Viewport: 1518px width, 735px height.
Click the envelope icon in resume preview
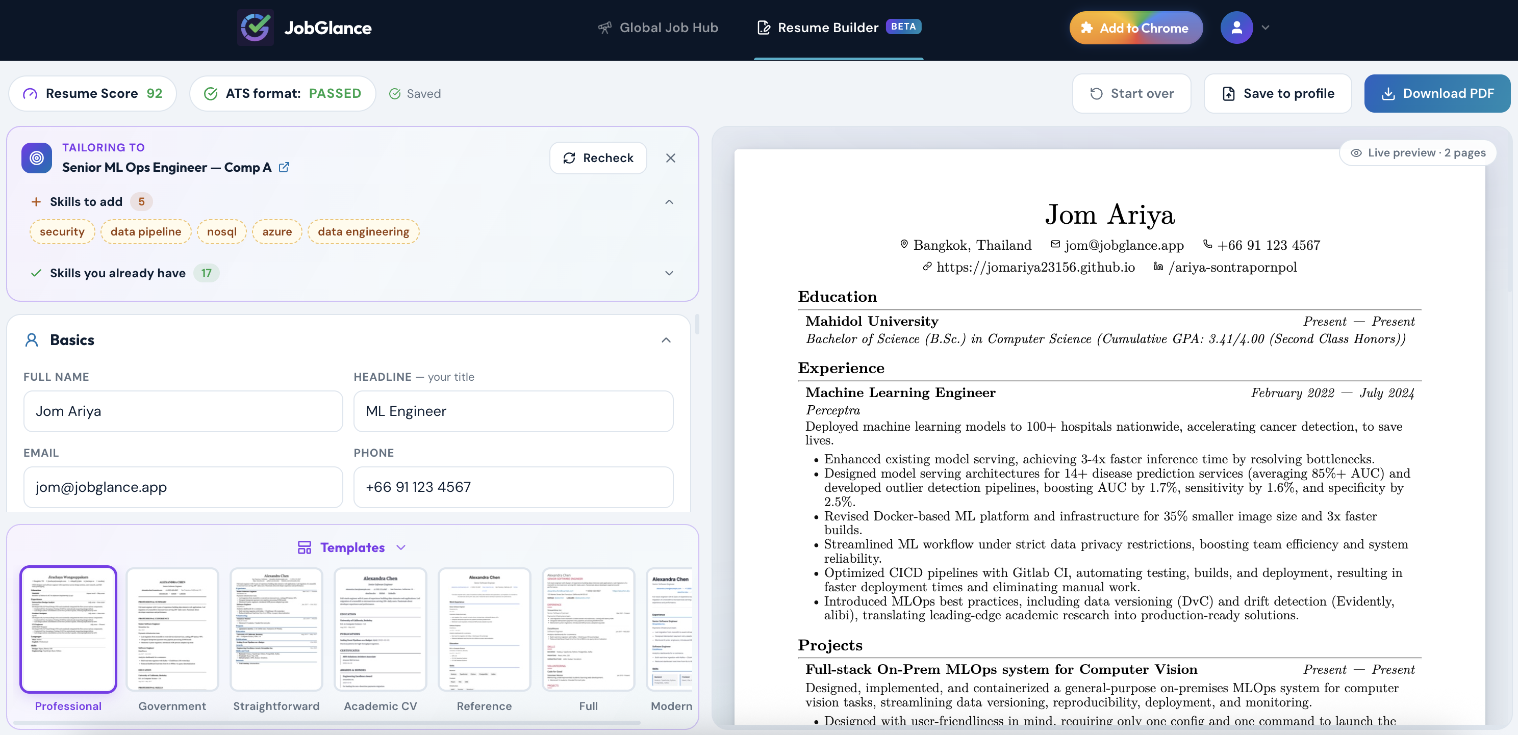[x=1055, y=244]
